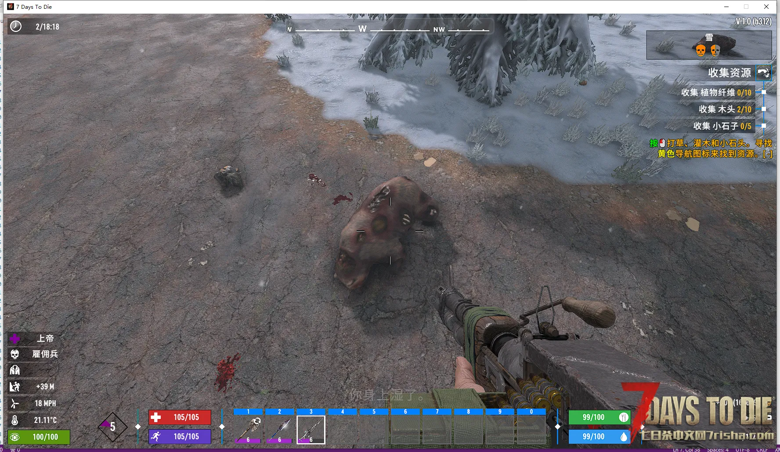Click the stealth eye icon at 100/100

click(15, 437)
